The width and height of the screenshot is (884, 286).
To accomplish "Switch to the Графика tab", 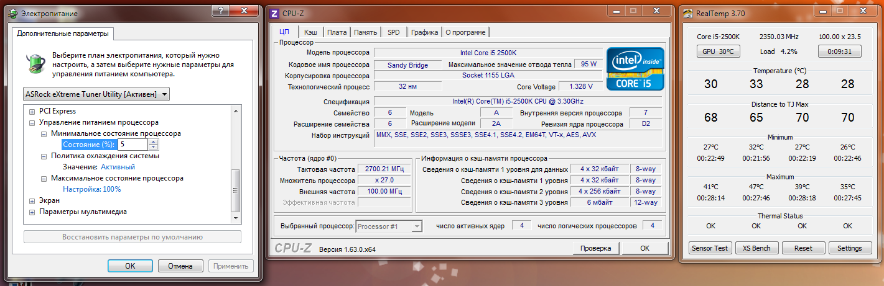I will (424, 32).
